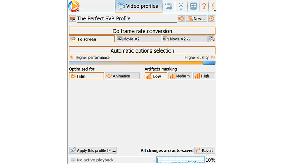Select Movie ×2½ frame rate mode
Viewport: 284px width, 164px height.
(184, 39)
